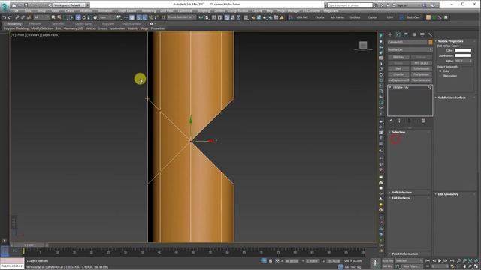481x270 pixels.
Task: Click the yellow warning triangle toolbar icon
Action: [x=282, y=17]
